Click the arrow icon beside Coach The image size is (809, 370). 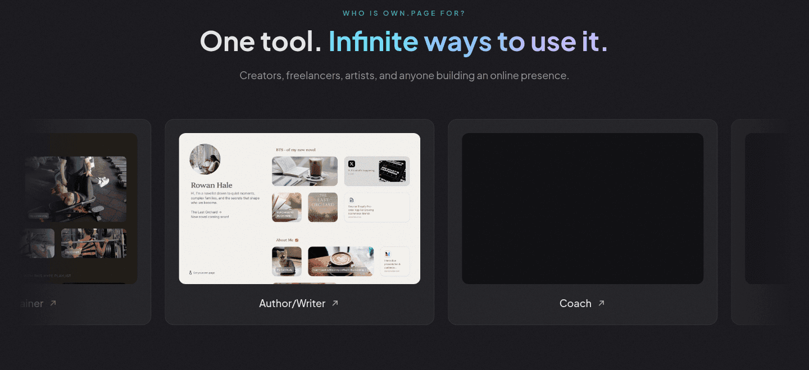click(601, 303)
